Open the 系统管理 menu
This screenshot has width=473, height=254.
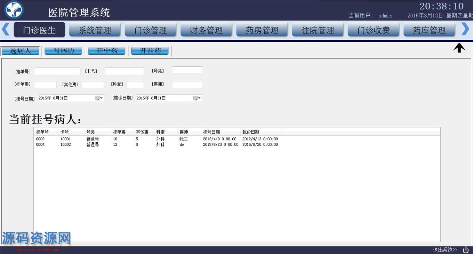pyautogui.click(x=95, y=30)
